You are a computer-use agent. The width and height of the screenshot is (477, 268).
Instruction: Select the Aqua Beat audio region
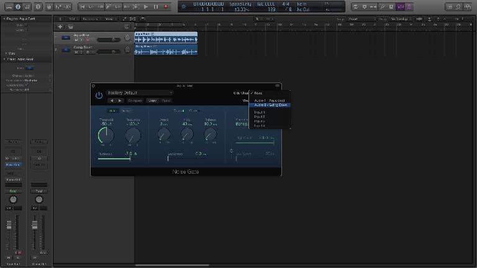tap(166, 37)
